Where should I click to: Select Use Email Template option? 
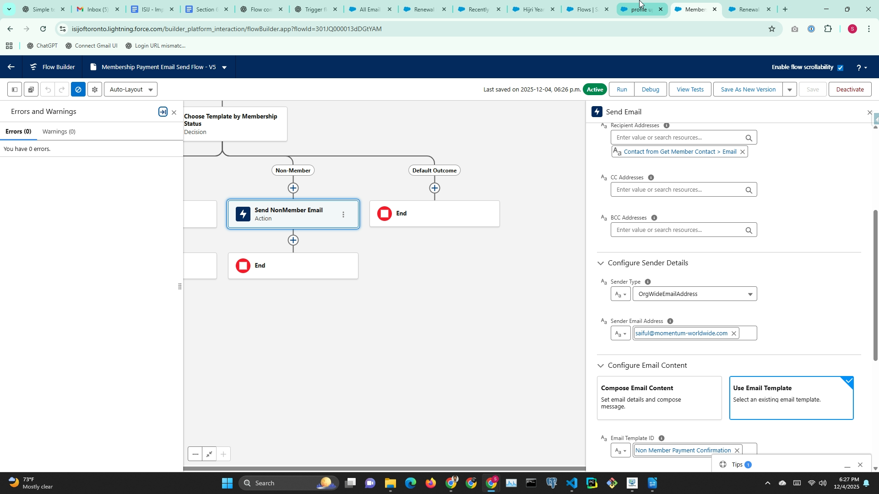pyautogui.click(x=791, y=397)
